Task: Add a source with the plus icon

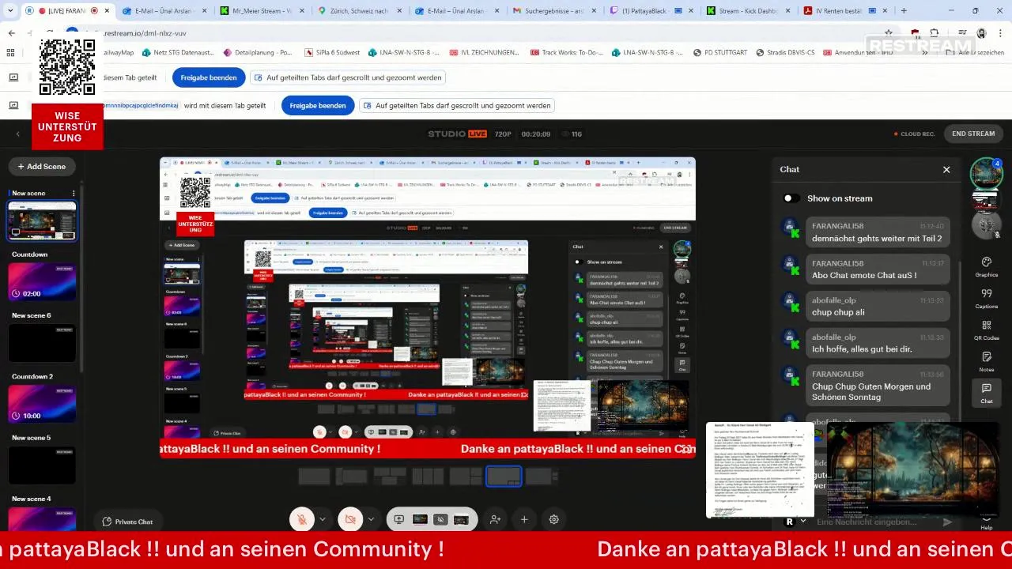Action: pos(524,519)
